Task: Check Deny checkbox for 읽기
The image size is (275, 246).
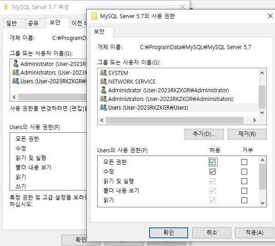Action: 244,200
